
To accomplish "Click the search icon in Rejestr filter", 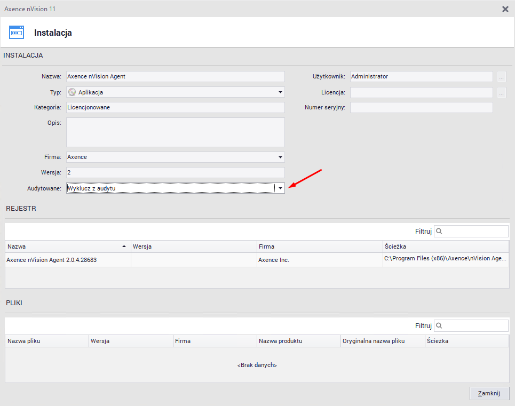I will 439,232.
